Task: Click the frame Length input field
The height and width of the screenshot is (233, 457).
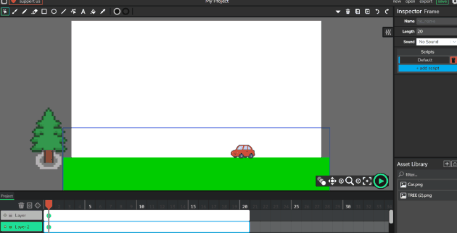Action: coord(437,32)
